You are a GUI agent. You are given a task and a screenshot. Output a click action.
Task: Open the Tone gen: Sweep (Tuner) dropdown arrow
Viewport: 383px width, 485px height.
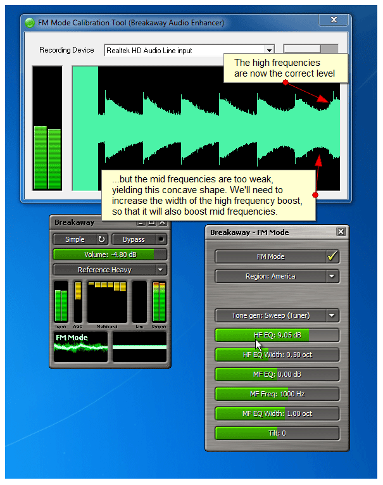332,315
